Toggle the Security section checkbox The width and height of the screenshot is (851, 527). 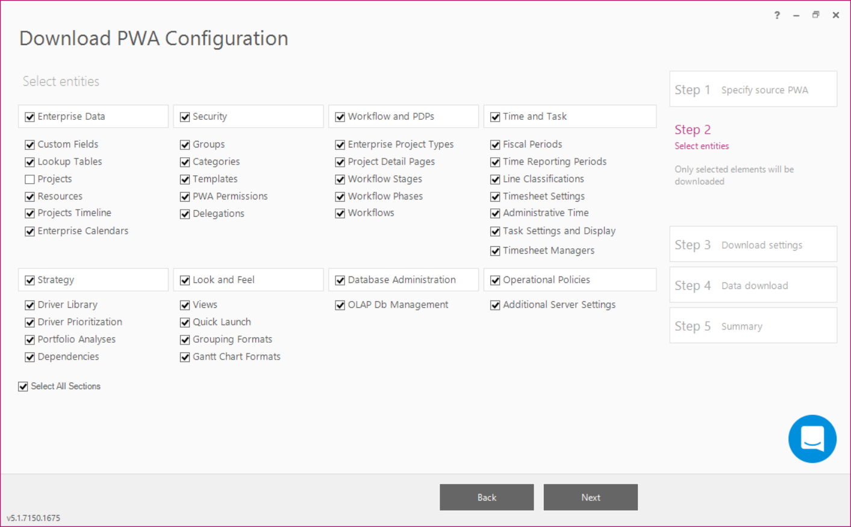click(x=185, y=117)
